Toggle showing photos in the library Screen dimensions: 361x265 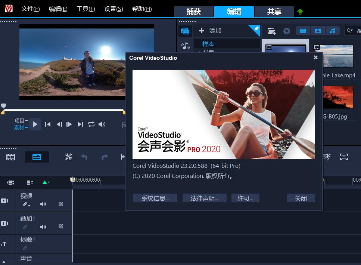(318, 31)
